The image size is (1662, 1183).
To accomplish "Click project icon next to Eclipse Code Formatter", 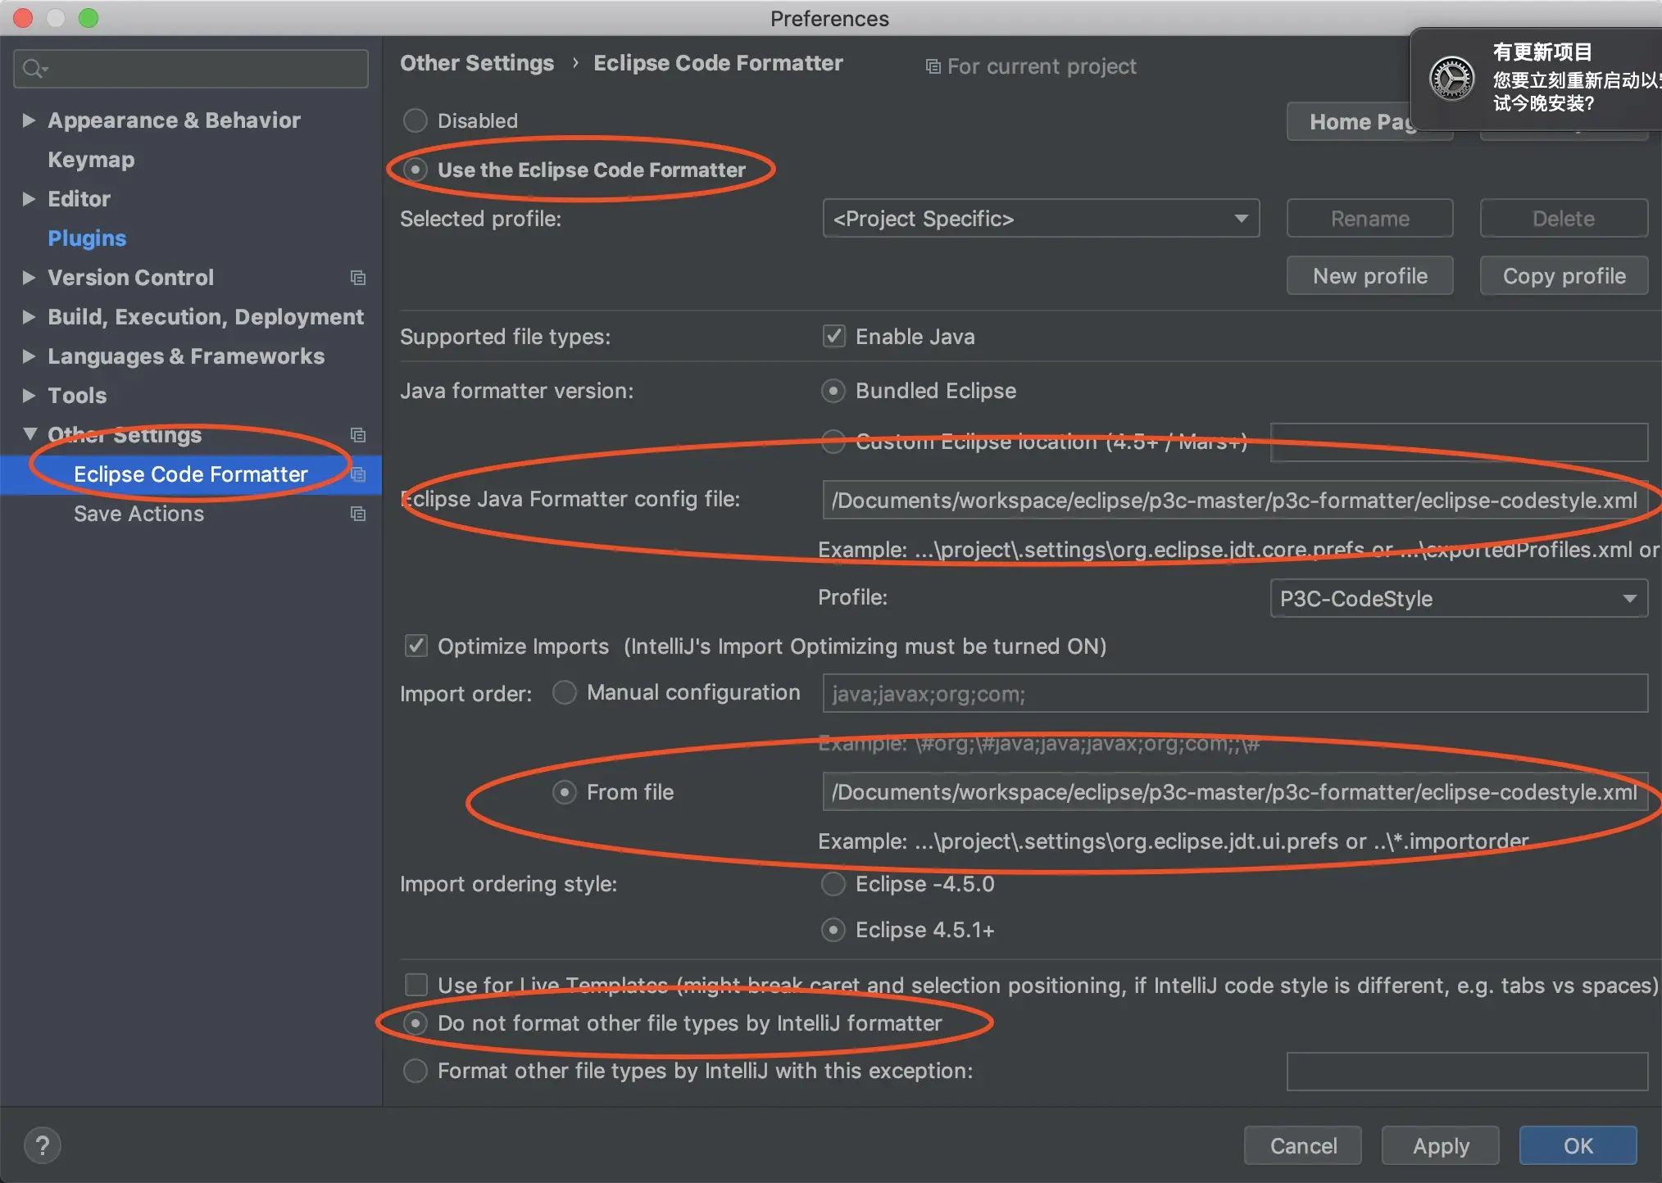I will (x=358, y=474).
